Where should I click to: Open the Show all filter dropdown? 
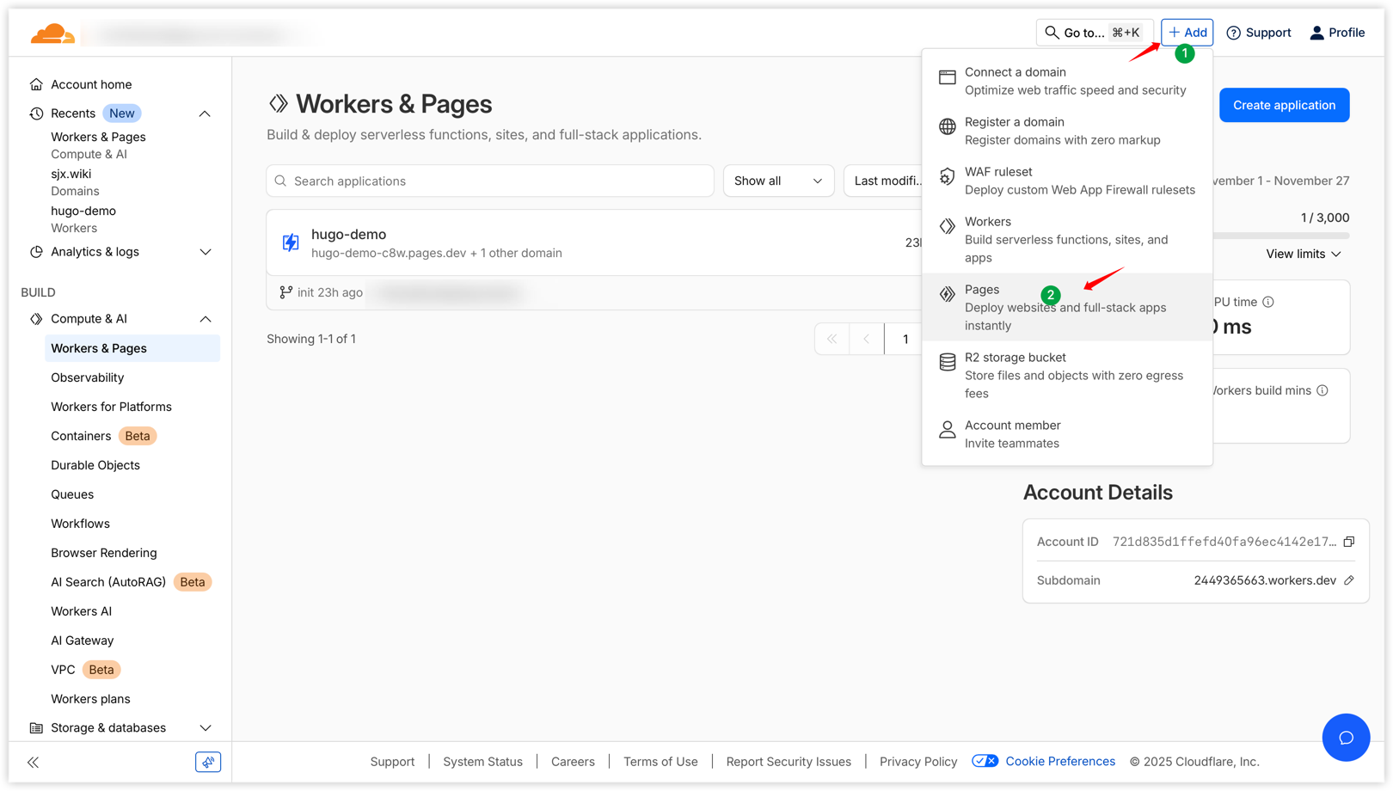(778, 181)
